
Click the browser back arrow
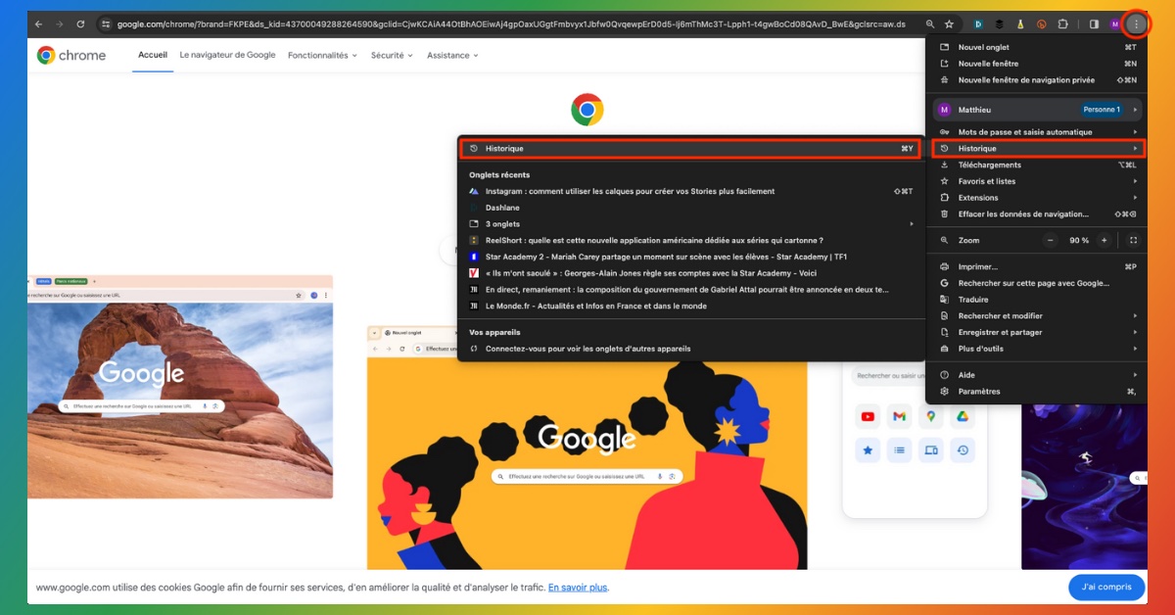tap(38, 24)
